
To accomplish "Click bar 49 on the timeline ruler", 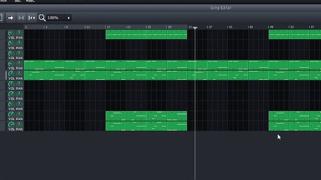I will coord(270,27).
